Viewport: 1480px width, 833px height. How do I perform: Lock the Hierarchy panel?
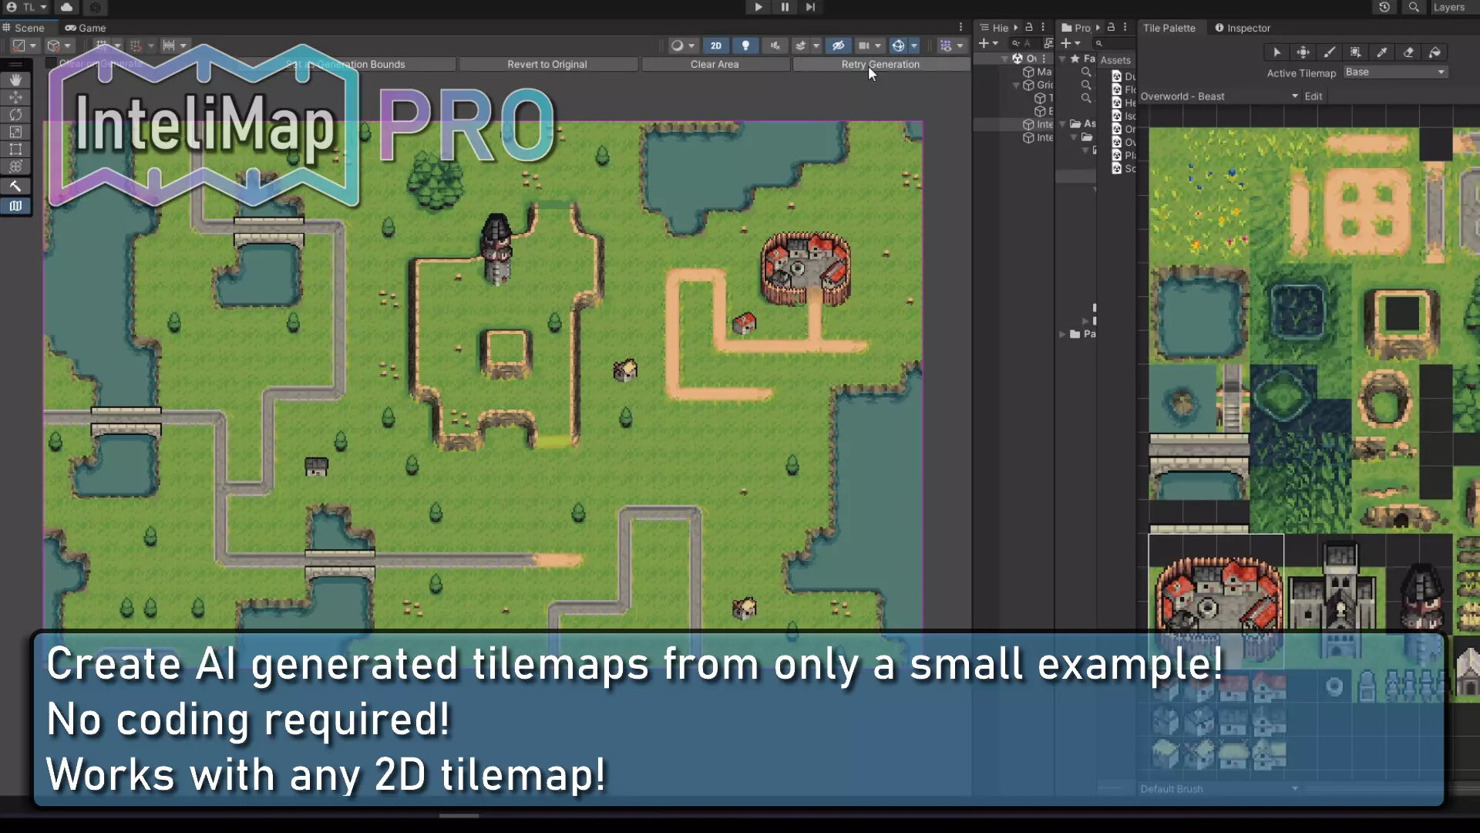point(1028,27)
